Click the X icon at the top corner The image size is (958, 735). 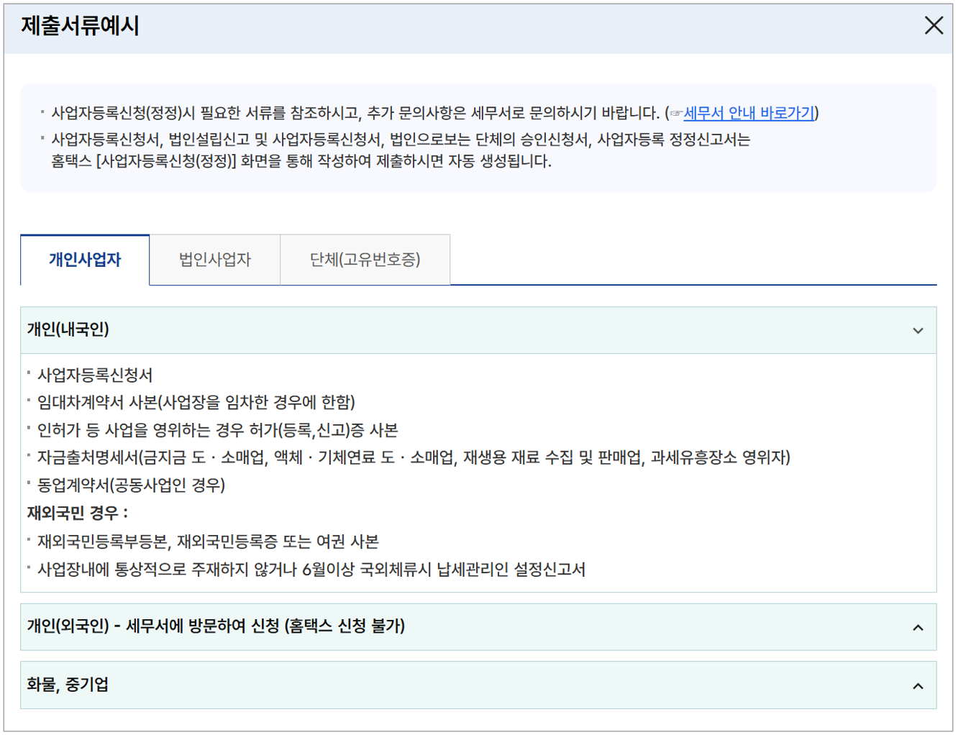tap(934, 25)
